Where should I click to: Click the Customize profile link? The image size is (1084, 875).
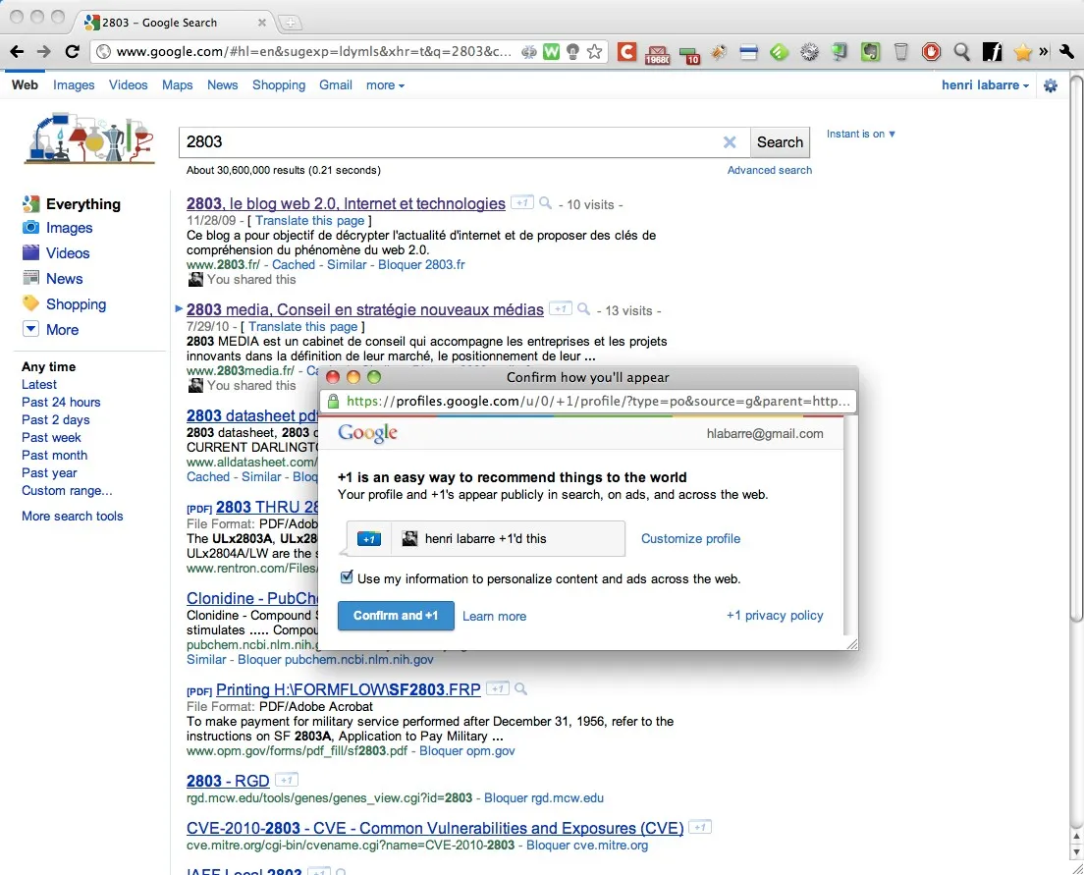690,539
